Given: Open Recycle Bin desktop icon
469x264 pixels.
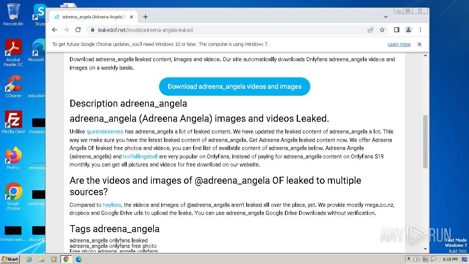Looking at the screenshot, I should point(13,15).
